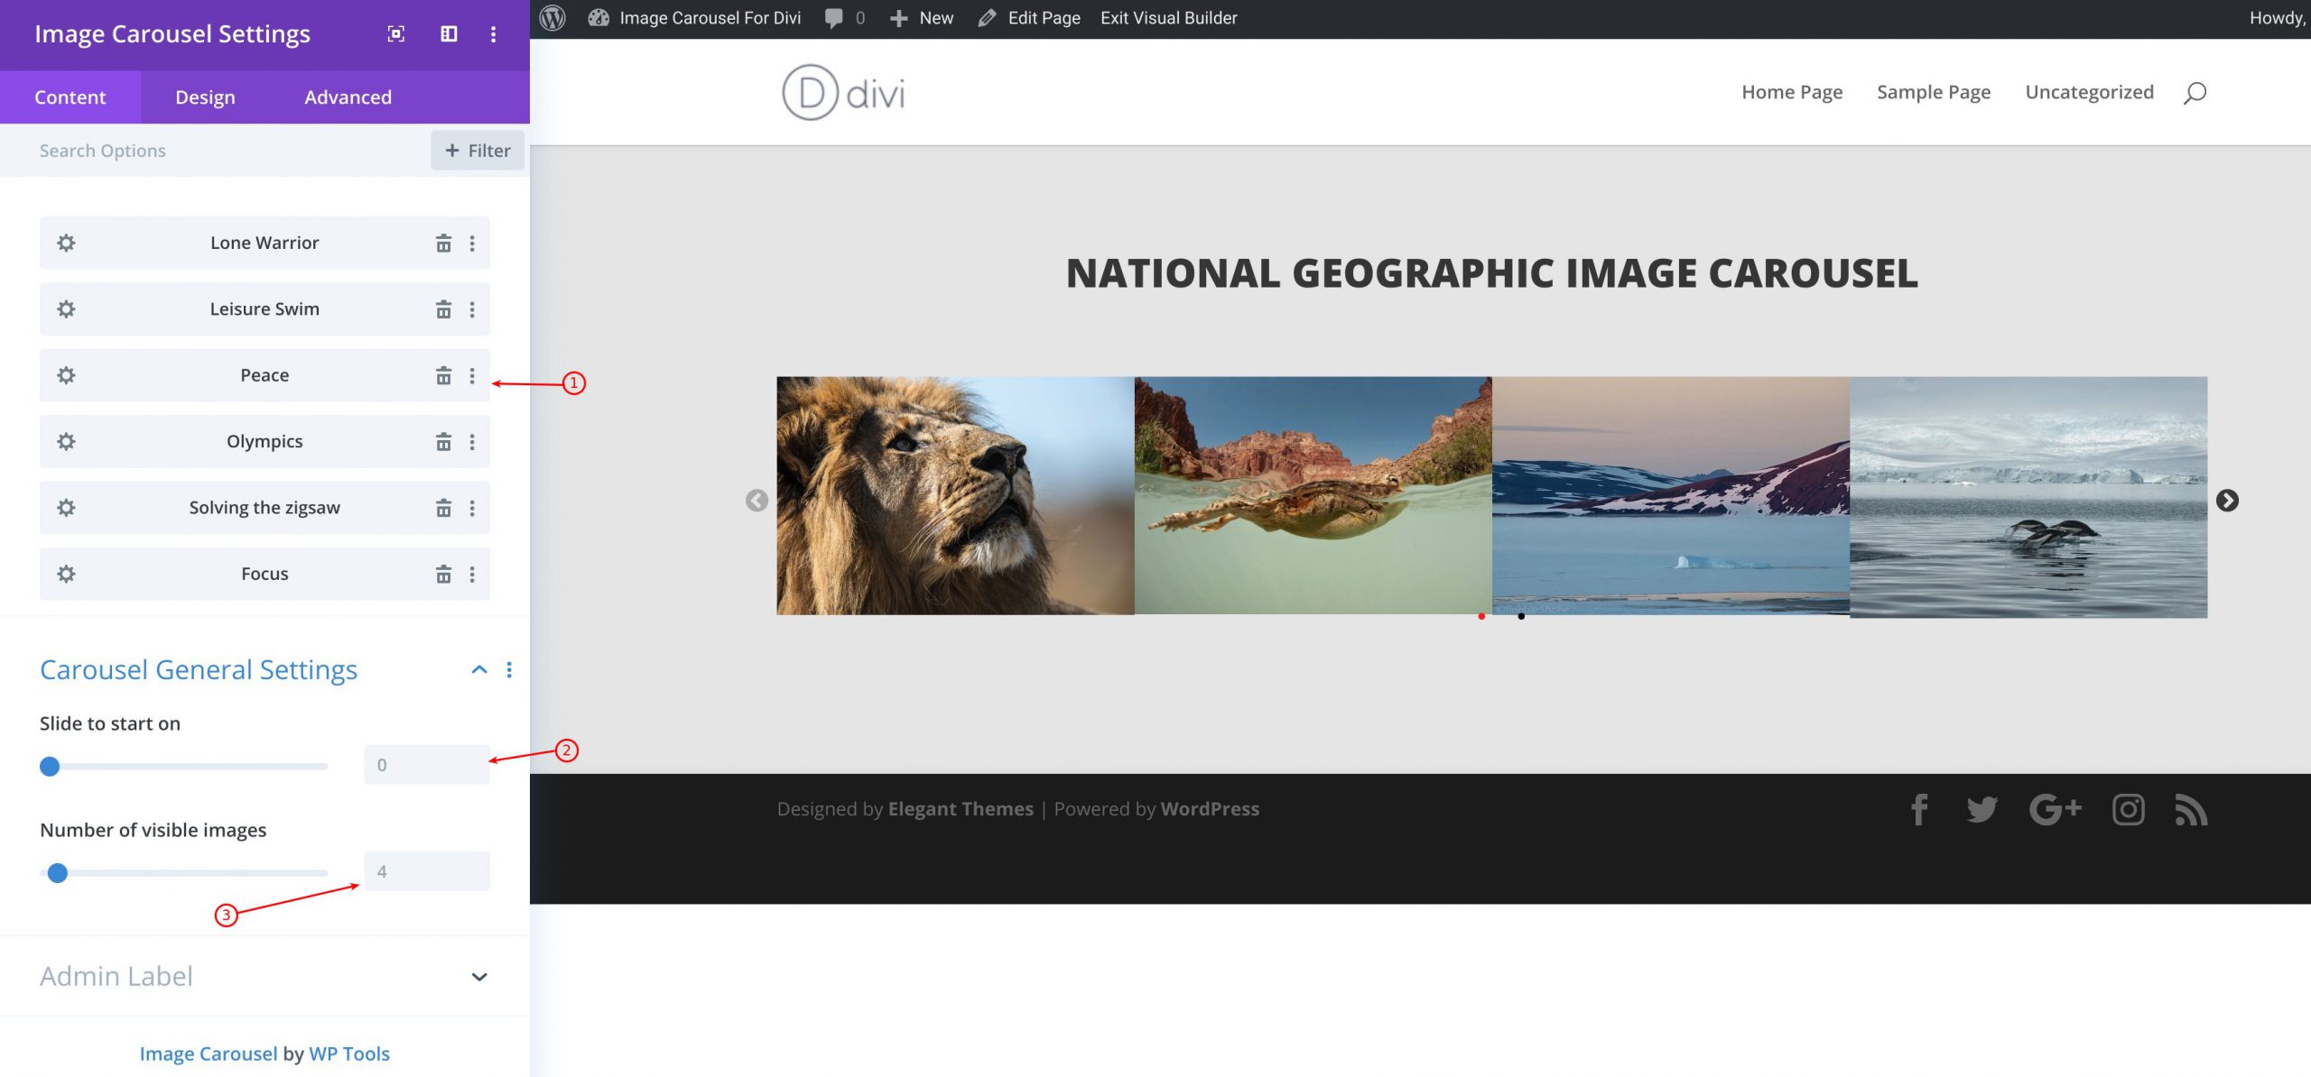The image size is (2311, 1077).
Task: Open the site search magnifier icon
Action: tap(2195, 93)
